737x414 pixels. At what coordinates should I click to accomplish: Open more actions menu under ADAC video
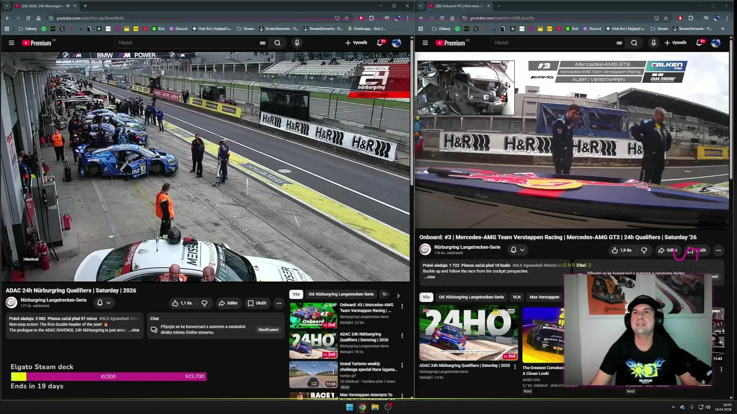tap(279, 303)
